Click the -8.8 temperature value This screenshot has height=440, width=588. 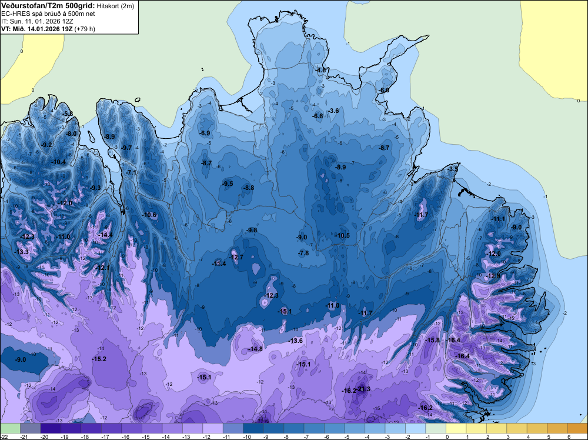249,188
